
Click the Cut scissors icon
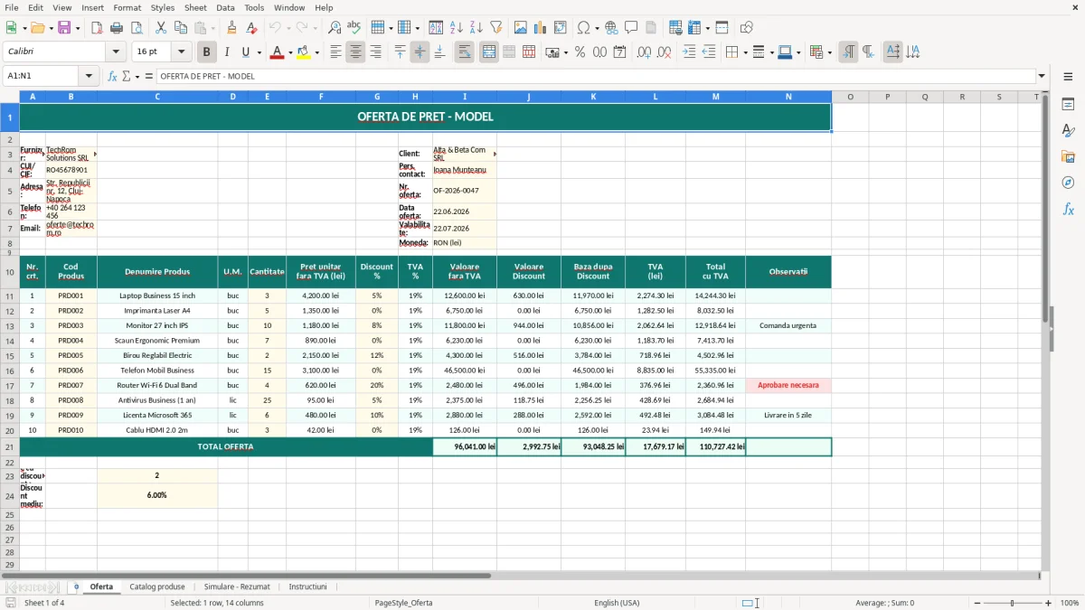[161, 28]
